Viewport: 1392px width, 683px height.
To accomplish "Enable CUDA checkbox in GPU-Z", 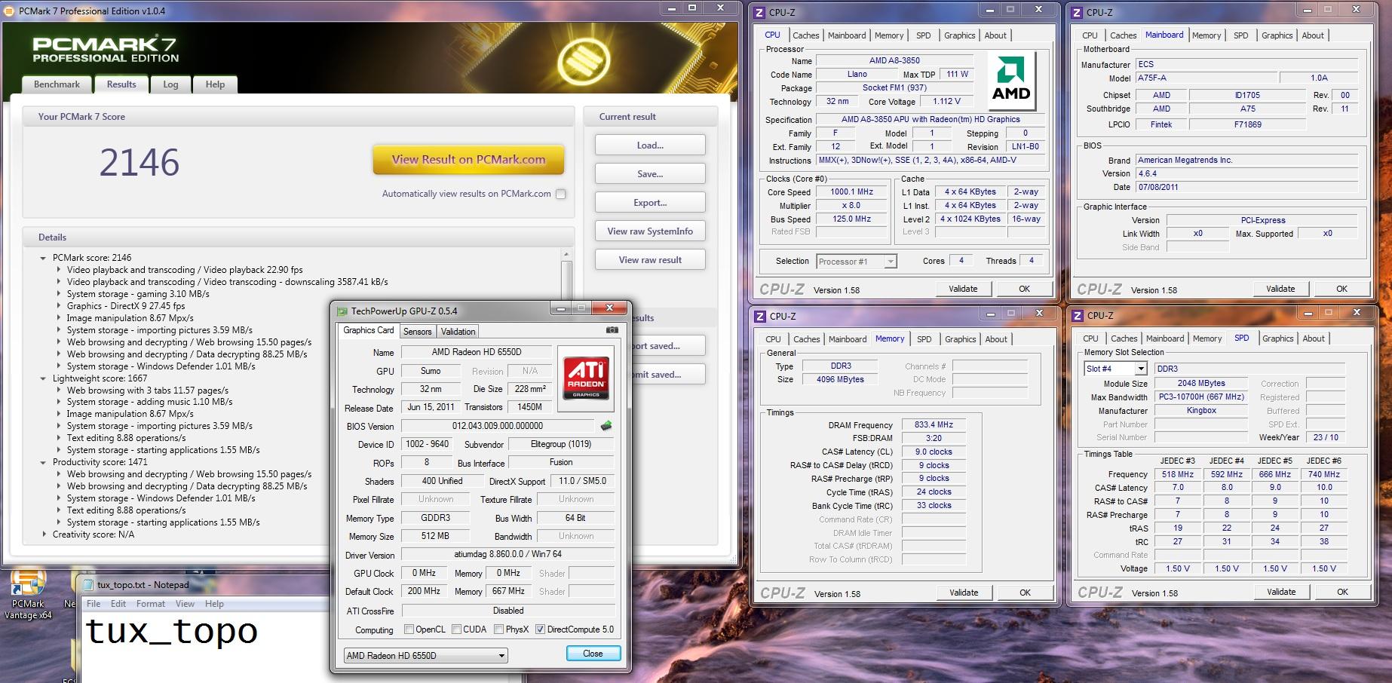I will pos(455,629).
